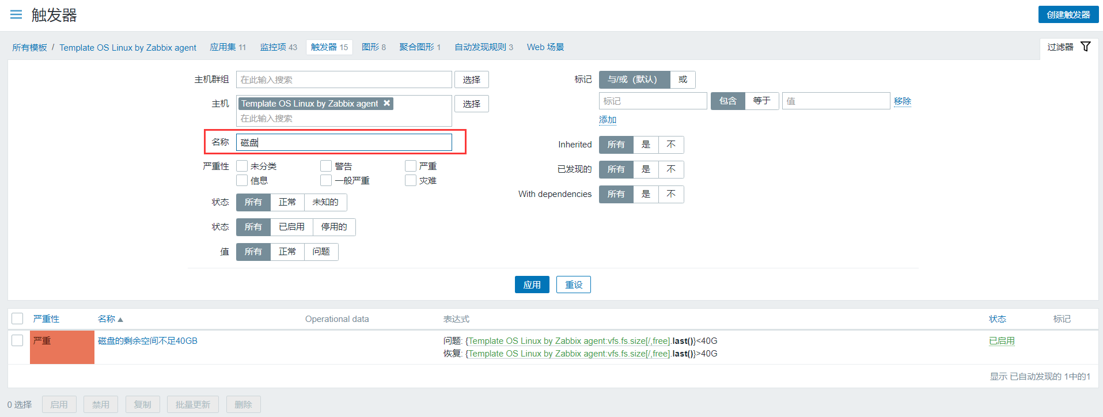Check the 警告 severity checkbox

coord(326,166)
